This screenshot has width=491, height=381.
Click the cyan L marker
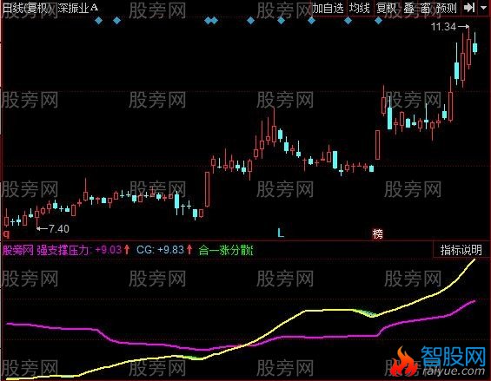(281, 233)
